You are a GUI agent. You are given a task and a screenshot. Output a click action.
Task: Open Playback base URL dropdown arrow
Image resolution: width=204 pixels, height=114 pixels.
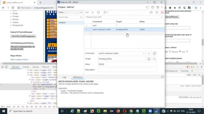coord(162,17)
